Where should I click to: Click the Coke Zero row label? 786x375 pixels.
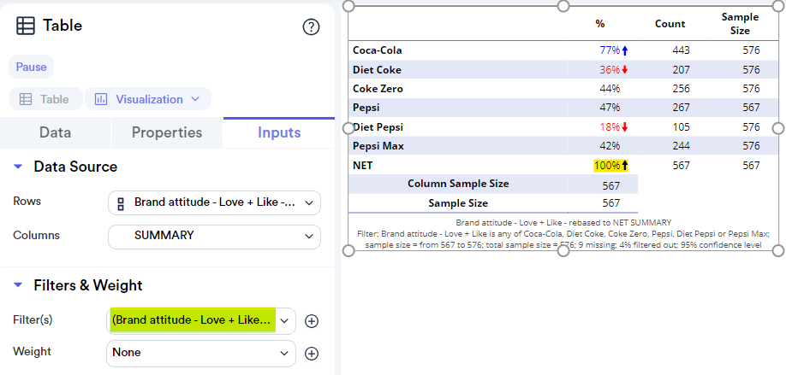(x=378, y=89)
